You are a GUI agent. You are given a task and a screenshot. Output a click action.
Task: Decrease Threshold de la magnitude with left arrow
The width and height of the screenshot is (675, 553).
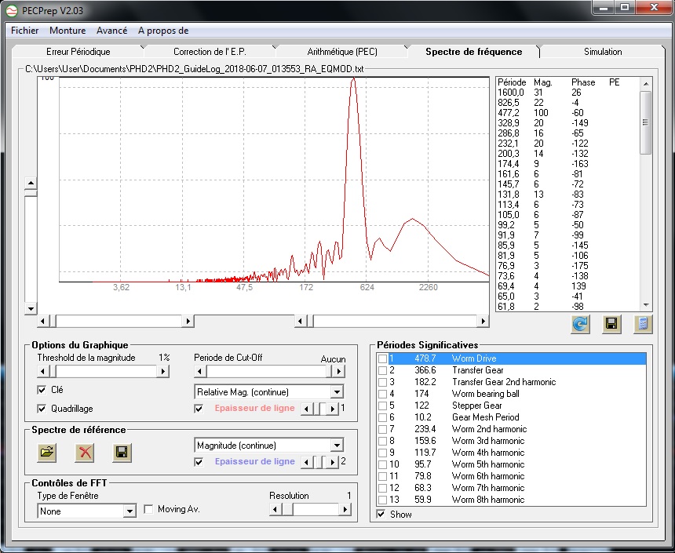coord(42,371)
